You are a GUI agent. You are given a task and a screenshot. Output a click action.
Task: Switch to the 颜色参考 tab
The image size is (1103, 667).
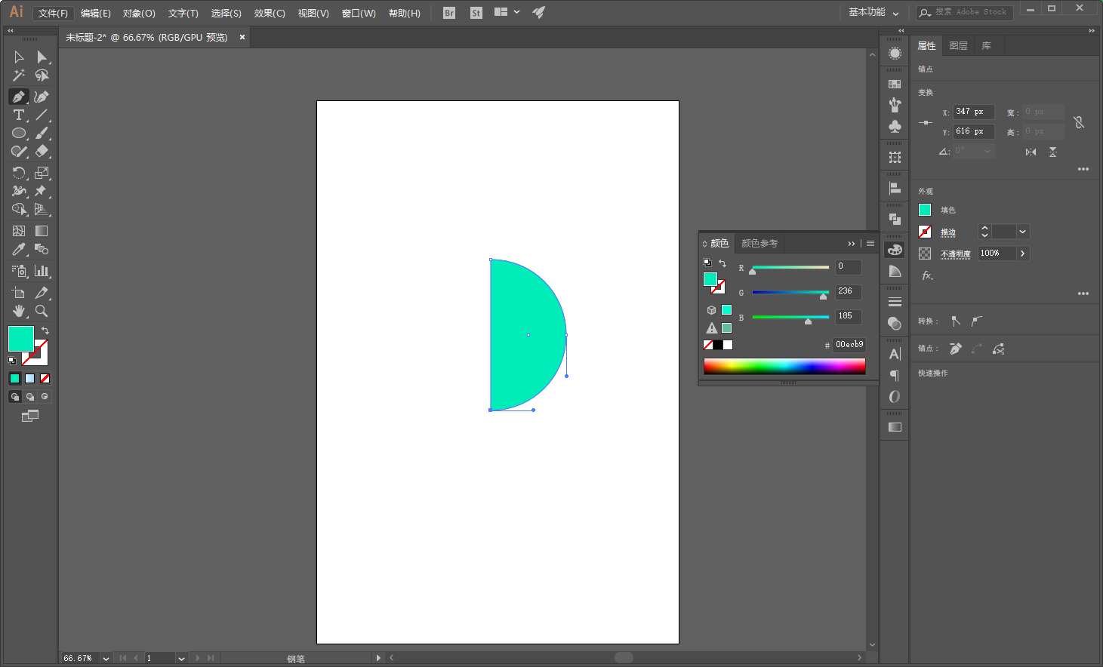pos(759,243)
